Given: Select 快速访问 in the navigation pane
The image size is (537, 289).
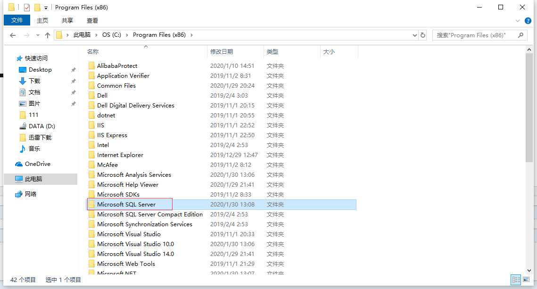Looking at the screenshot, I should [x=36, y=58].
